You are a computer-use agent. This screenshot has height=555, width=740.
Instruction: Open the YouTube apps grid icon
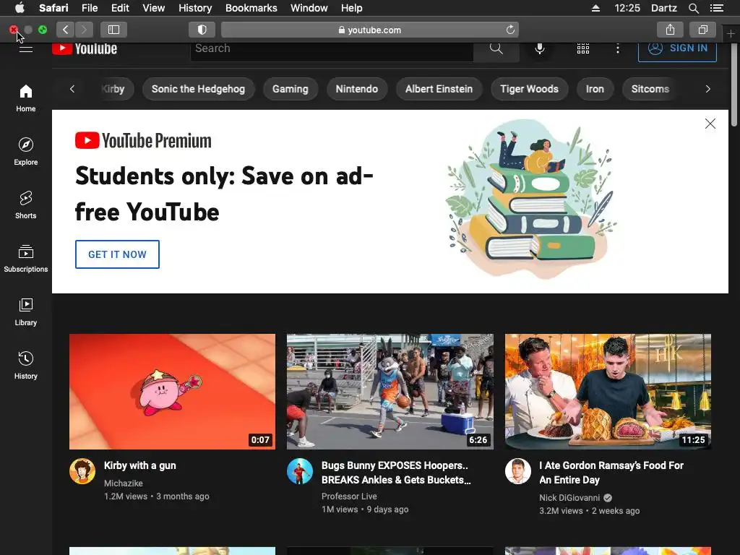(583, 48)
